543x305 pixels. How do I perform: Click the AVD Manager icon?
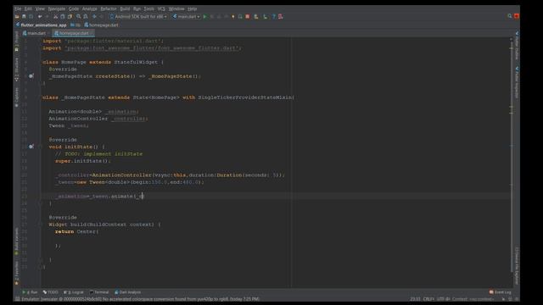256,17
